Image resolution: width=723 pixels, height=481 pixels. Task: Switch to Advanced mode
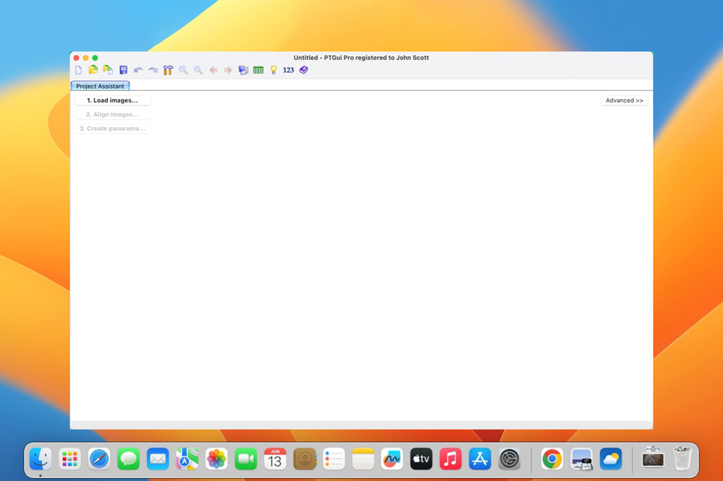625,100
